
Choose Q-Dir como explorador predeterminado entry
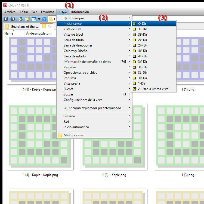(94, 108)
